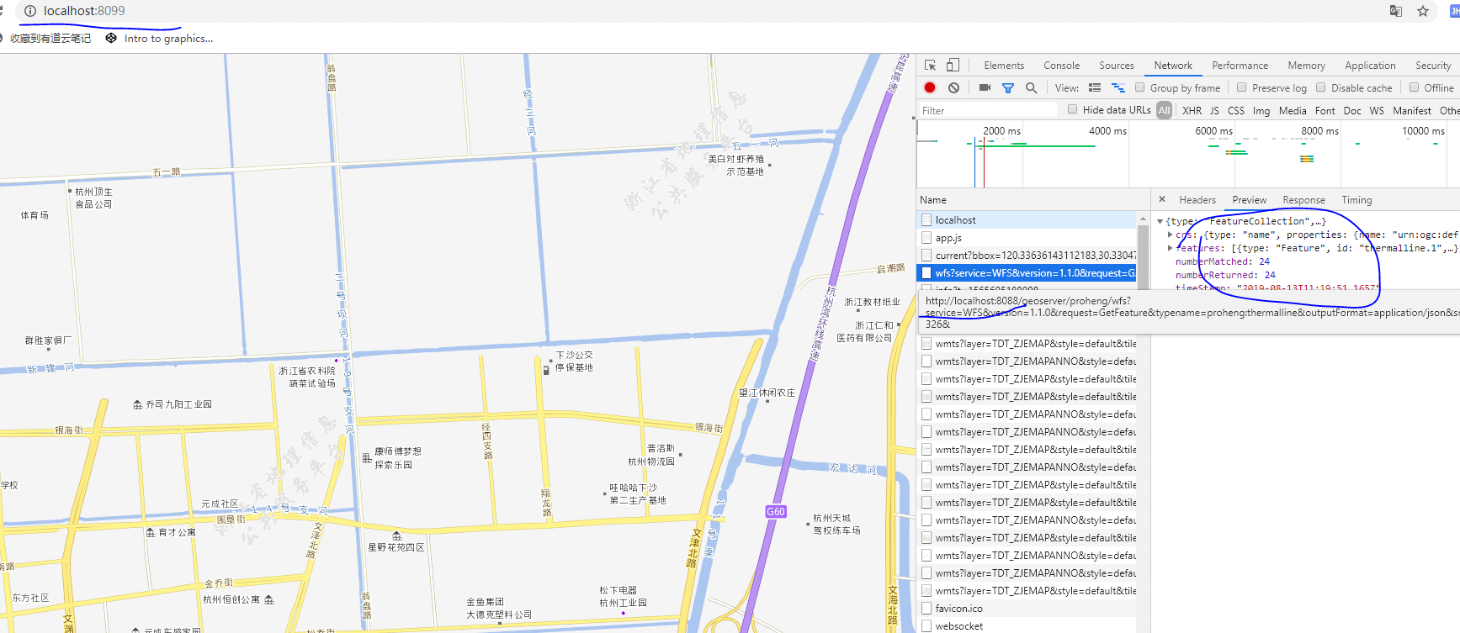
Task: Toggle the device toolbar icon
Action: (953, 66)
